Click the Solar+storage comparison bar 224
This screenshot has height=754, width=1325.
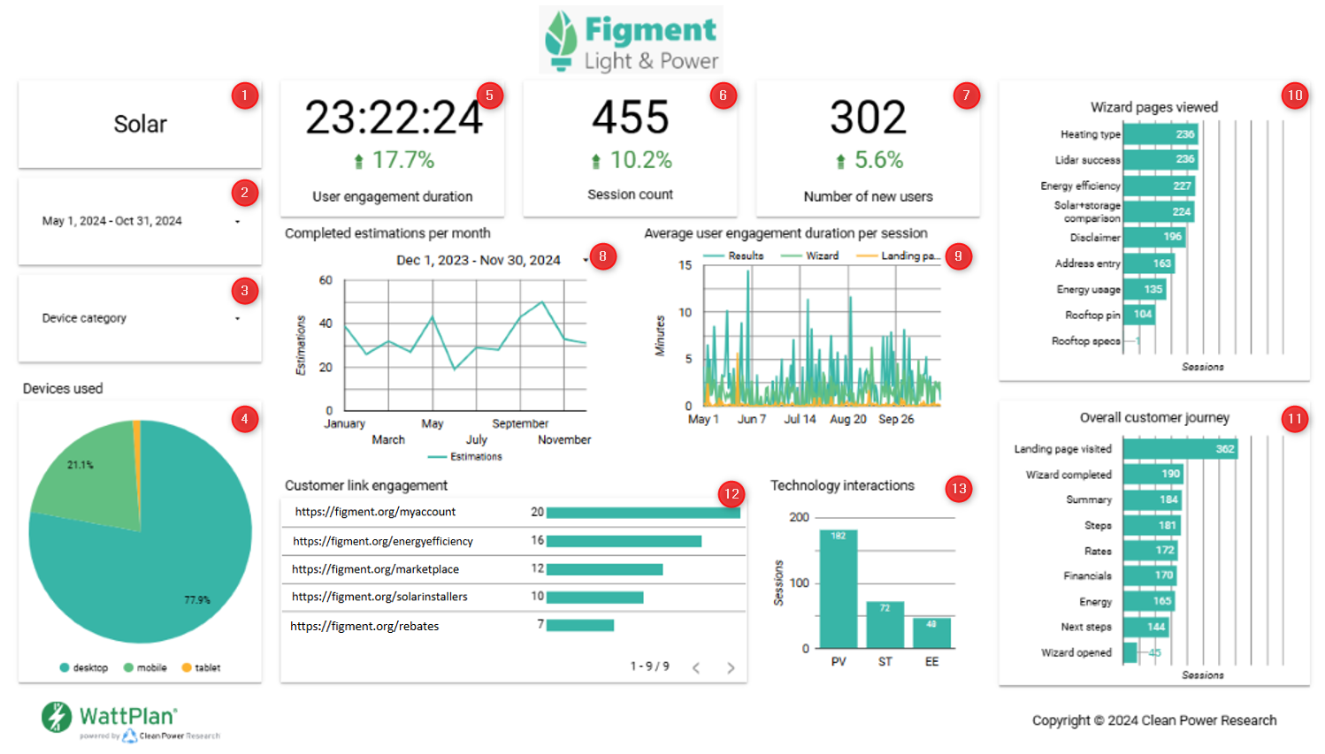[1159, 211]
